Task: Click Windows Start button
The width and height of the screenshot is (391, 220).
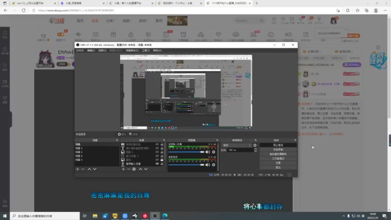Action: pyautogui.click(x=5, y=216)
